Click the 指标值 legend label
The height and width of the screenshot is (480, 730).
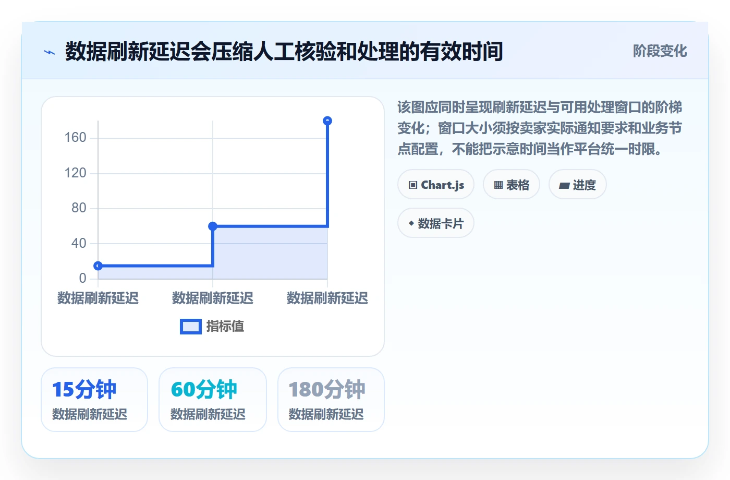225,327
